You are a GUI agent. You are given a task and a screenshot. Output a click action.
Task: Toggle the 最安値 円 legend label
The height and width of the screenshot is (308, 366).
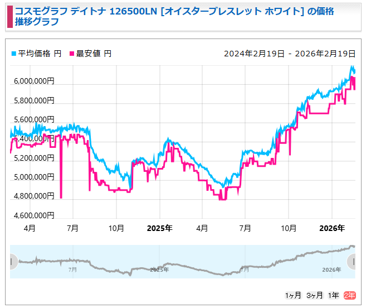(x=94, y=54)
